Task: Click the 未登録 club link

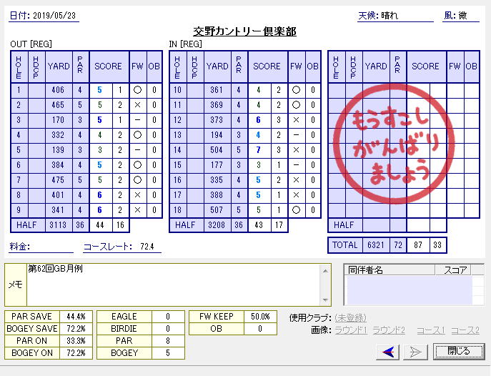Action: tap(350, 317)
